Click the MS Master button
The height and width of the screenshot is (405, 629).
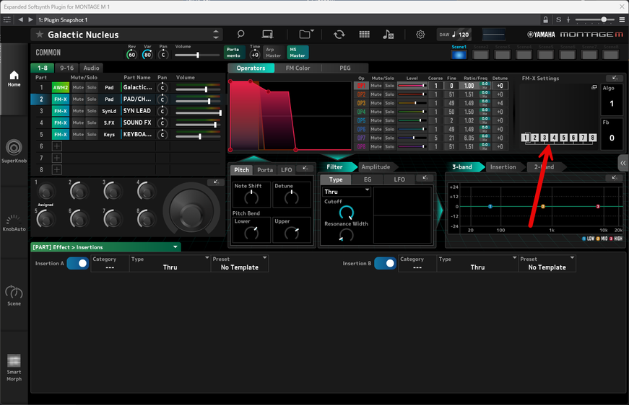(297, 52)
